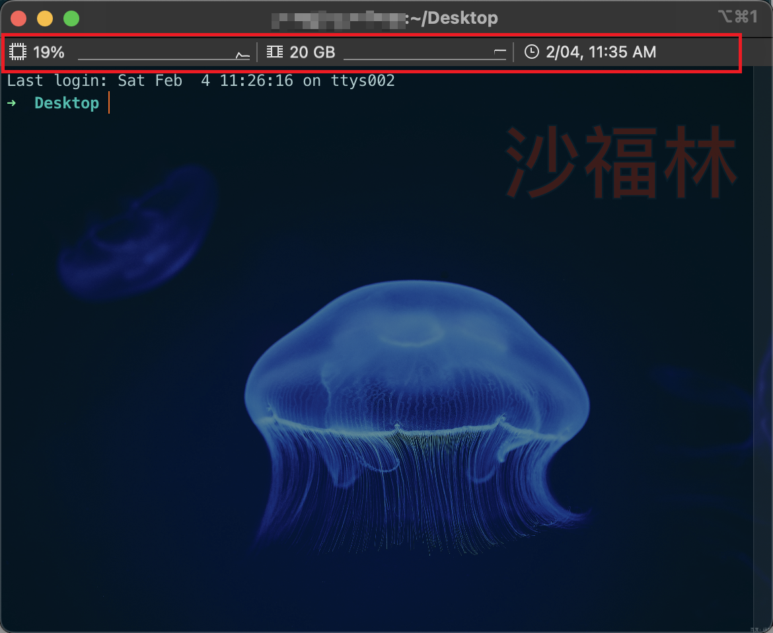Viewport: 773px width, 633px height.
Task: Place focus at the orange text cursor
Action: click(108, 103)
